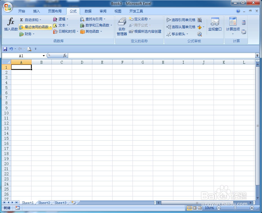This screenshot has height=213, width=262.
Task: Click the Calculate Now icon
Action: [244, 23]
